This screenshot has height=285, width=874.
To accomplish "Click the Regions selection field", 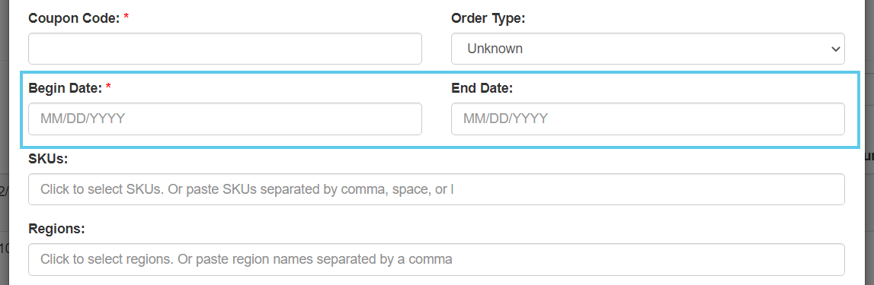I will (437, 259).
